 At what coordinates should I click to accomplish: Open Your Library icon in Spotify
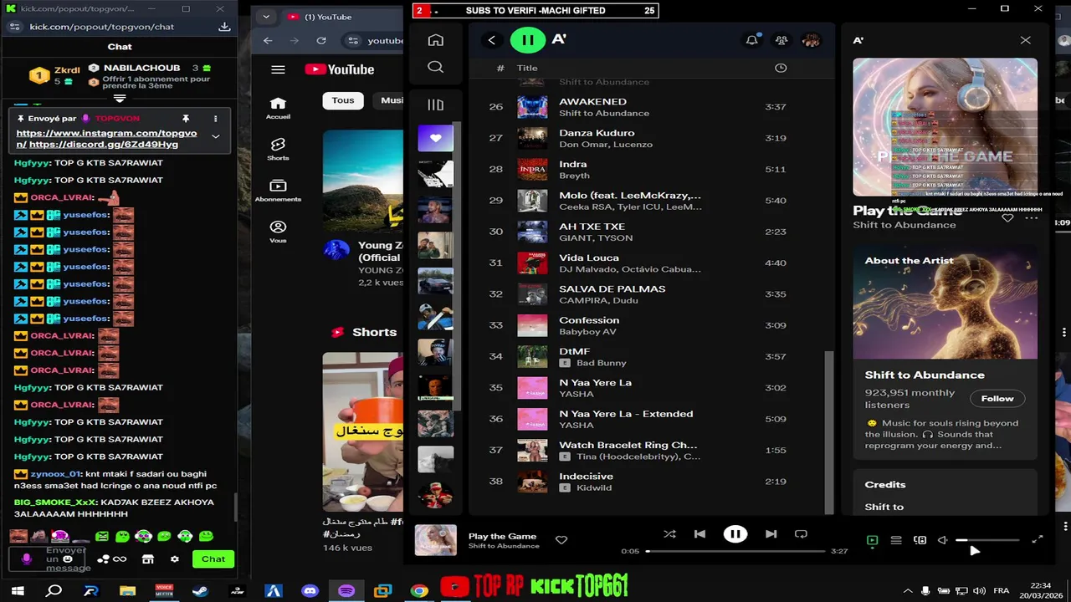click(435, 105)
